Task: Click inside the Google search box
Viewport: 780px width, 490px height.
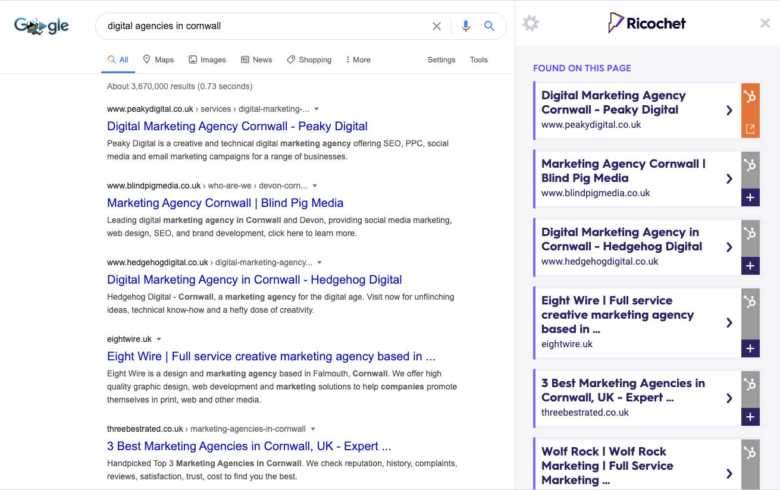Action: pos(262,26)
